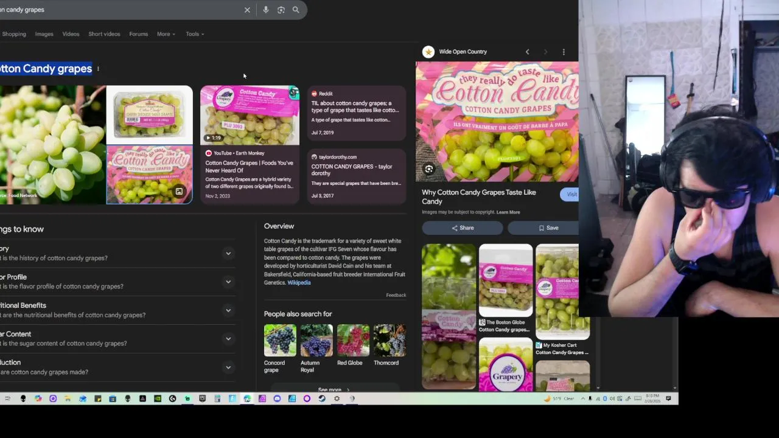Image resolution: width=779 pixels, height=438 pixels.
Task: Click the Wide Open Country star logo
Action: (x=428, y=52)
